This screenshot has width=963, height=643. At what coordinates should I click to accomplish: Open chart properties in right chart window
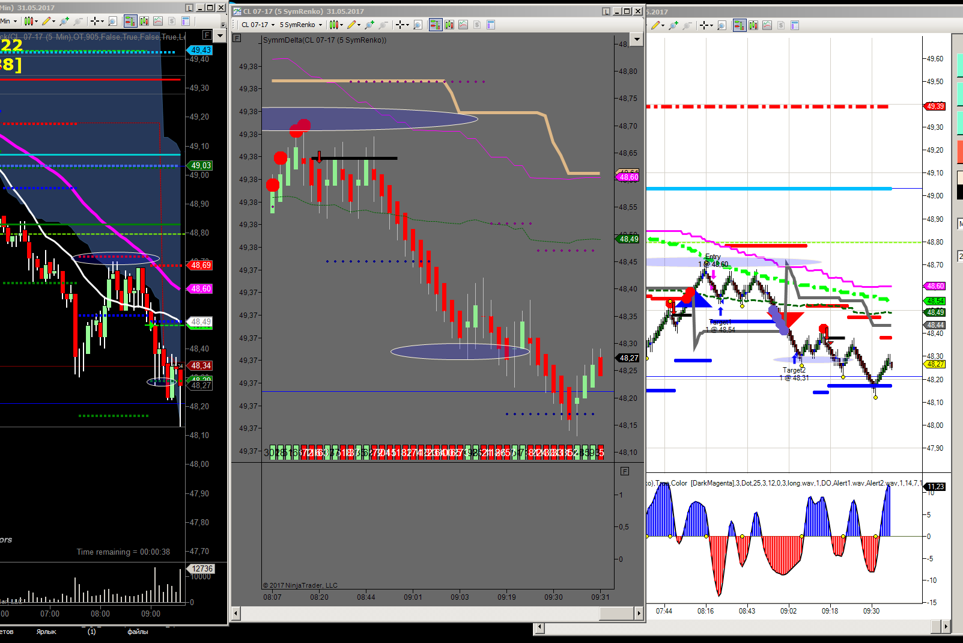pyautogui.click(x=795, y=25)
